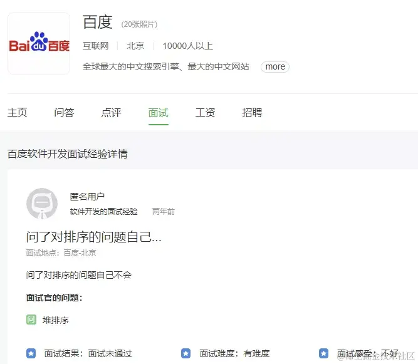
Task: Open the 点评 tab
Action: coord(111,112)
